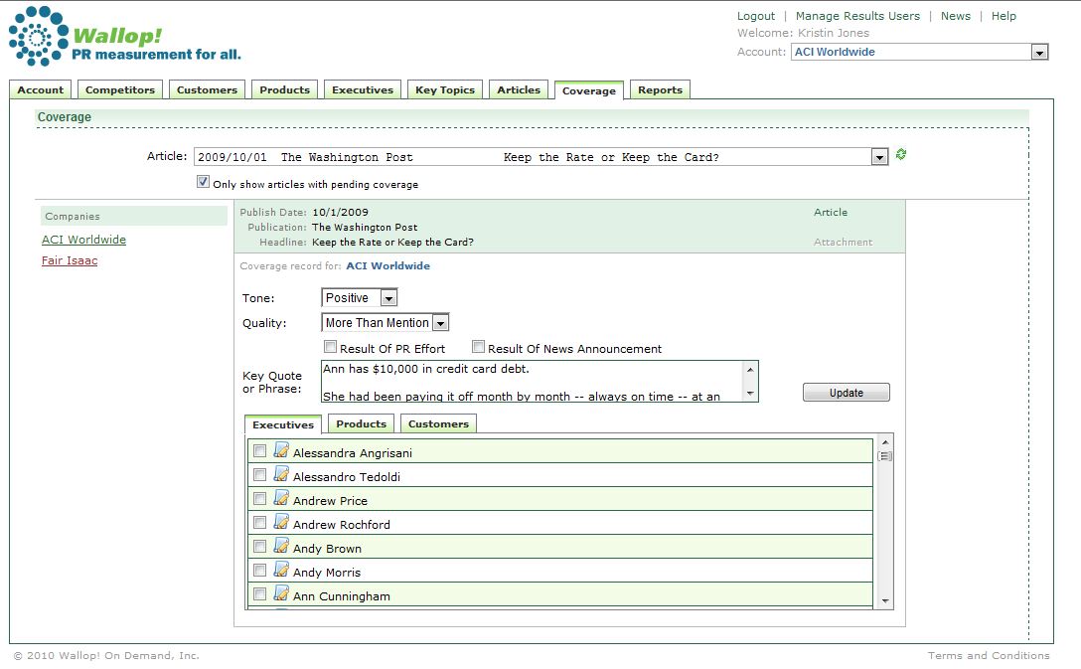This screenshot has width=1081, height=669.
Task: Switch to the top Products tab
Action: [285, 89]
